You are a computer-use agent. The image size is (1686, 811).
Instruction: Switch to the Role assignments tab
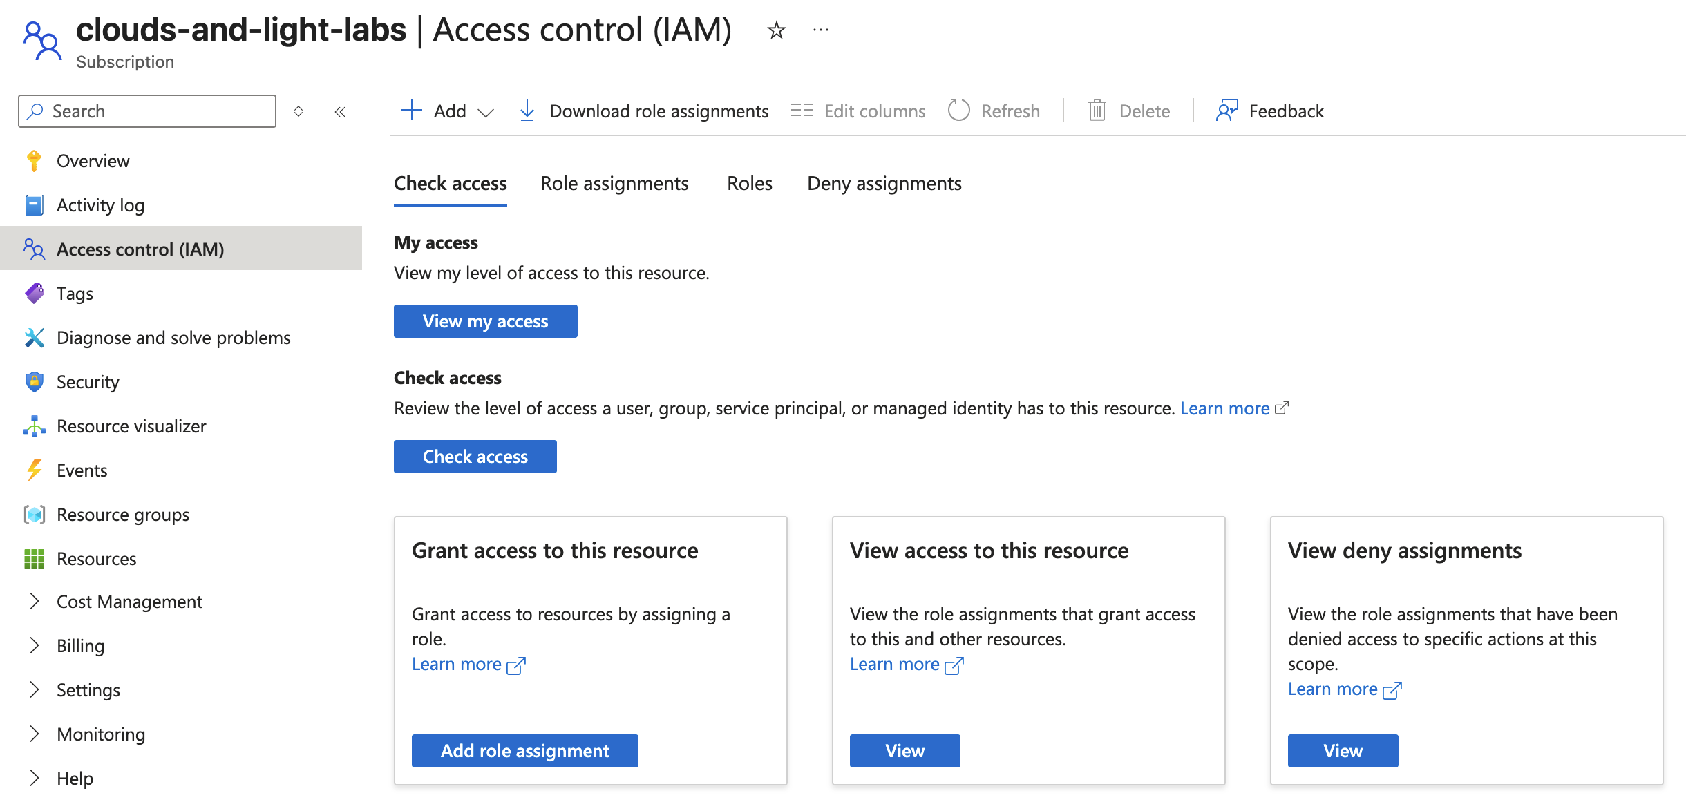point(614,184)
